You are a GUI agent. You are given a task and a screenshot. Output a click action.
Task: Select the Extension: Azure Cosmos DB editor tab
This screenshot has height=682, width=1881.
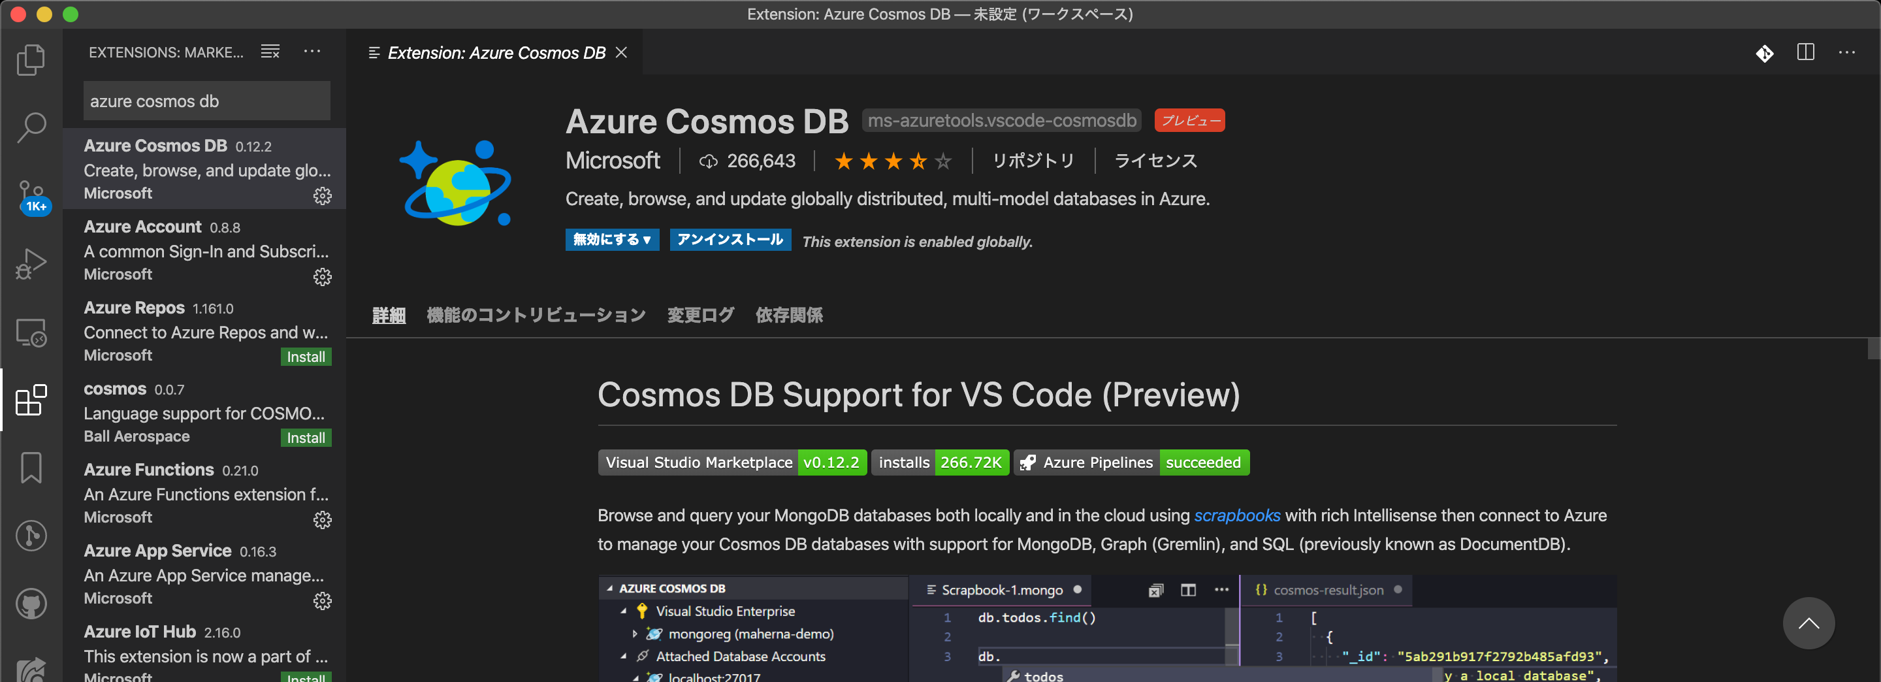[x=495, y=52]
